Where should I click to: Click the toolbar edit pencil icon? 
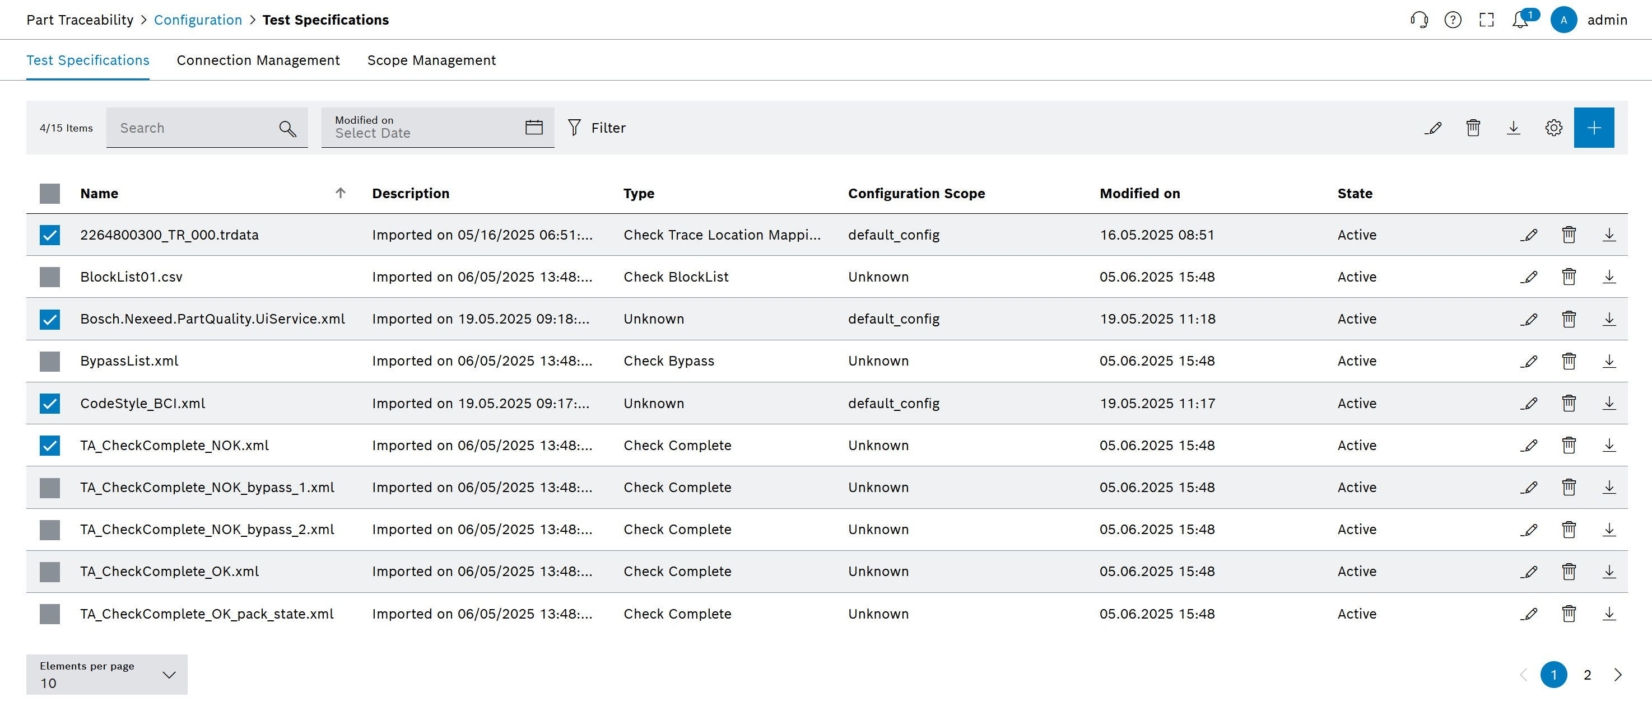pos(1432,128)
